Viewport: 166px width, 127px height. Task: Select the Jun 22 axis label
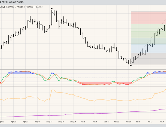click(x=117, y=122)
